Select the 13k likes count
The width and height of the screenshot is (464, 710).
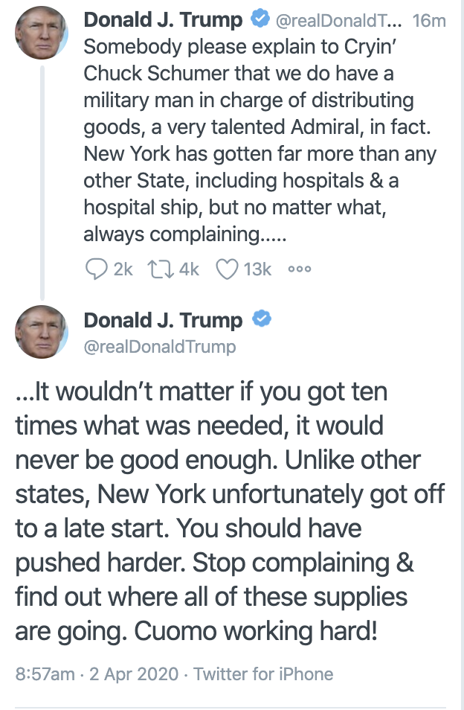[x=257, y=269]
